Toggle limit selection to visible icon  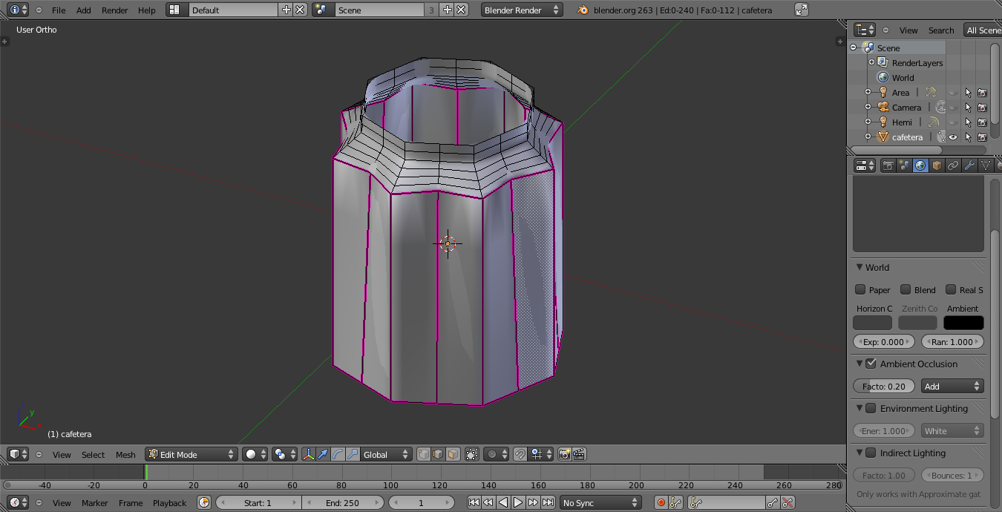[472, 454]
